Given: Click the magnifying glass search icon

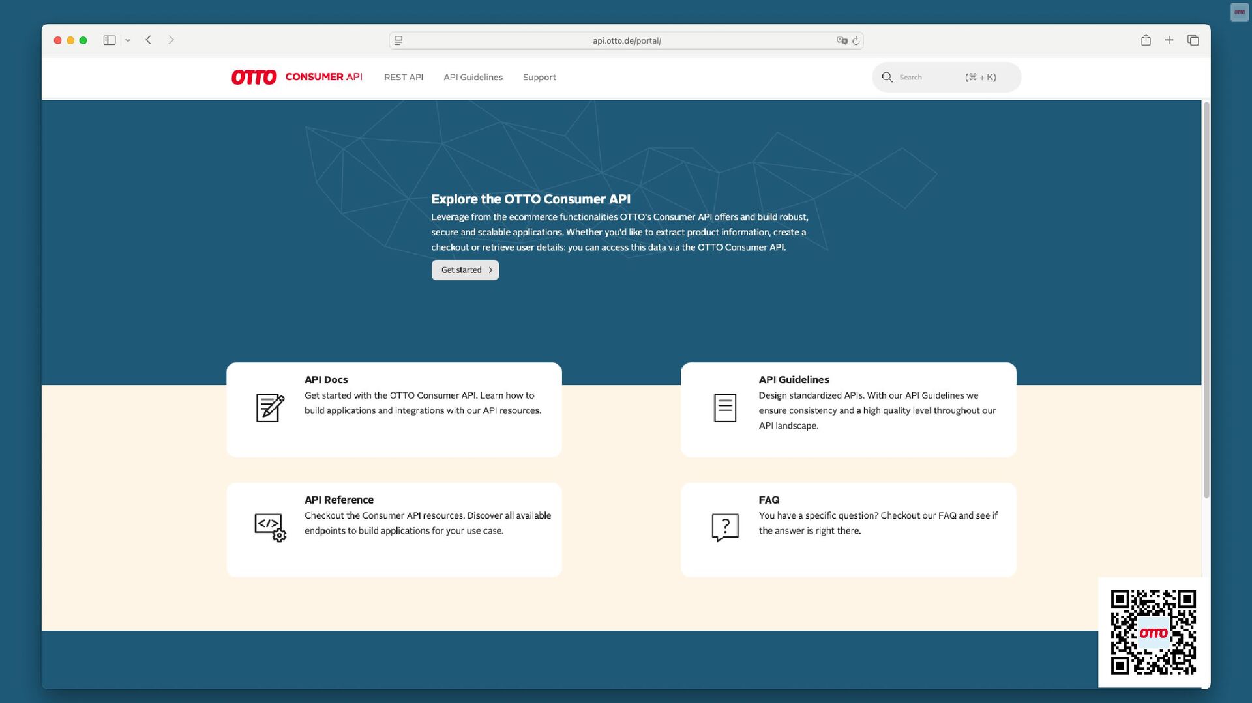Looking at the screenshot, I should pos(887,77).
